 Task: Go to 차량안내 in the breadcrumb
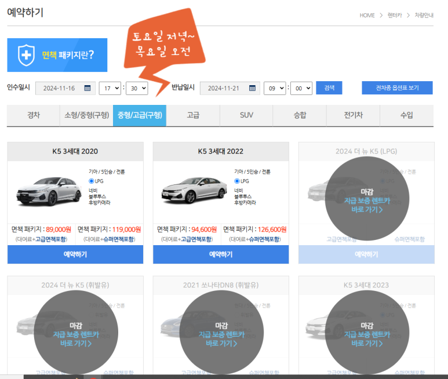424,16
